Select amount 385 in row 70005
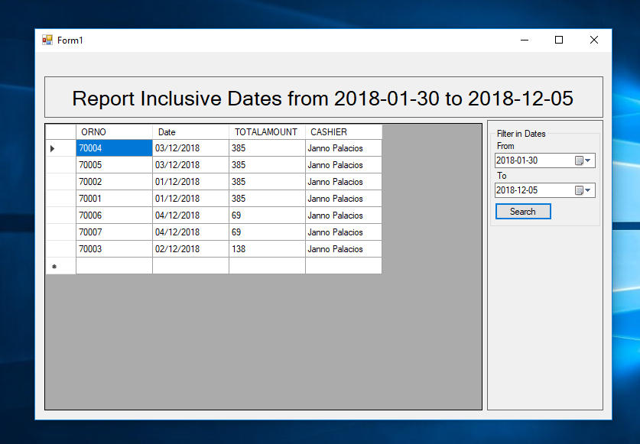 click(x=267, y=165)
